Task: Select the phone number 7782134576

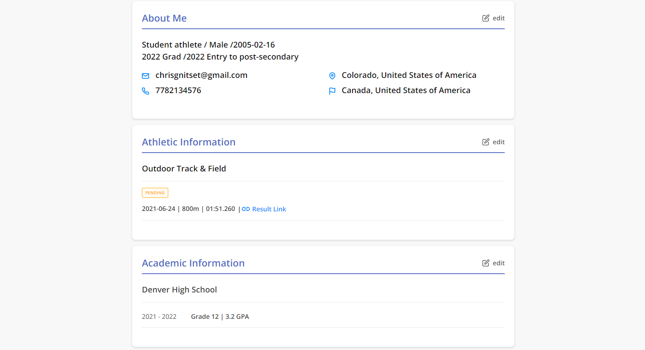Action: pos(178,90)
